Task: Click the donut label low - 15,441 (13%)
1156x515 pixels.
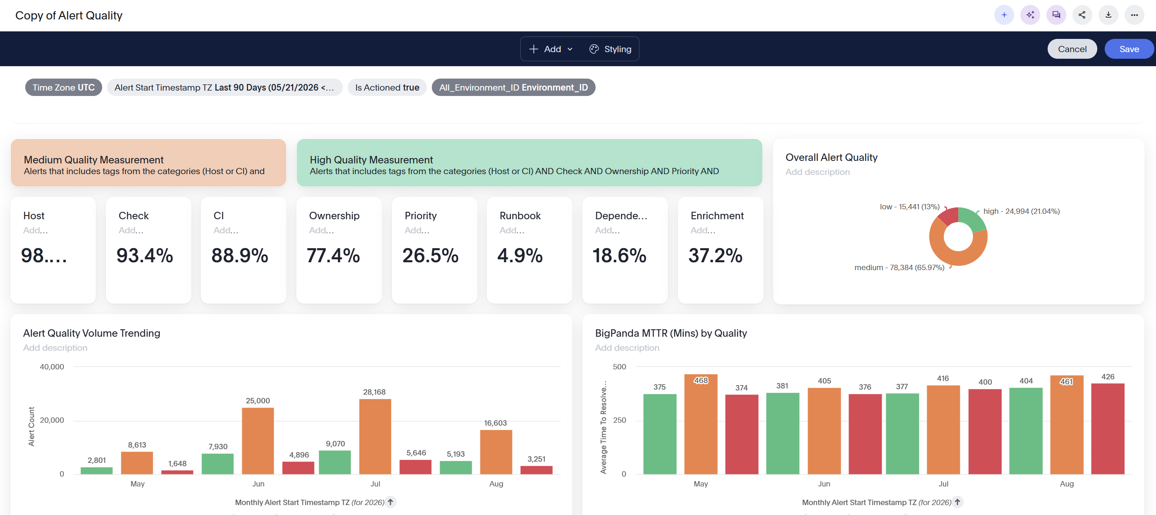Action: pyautogui.click(x=909, y=206)
